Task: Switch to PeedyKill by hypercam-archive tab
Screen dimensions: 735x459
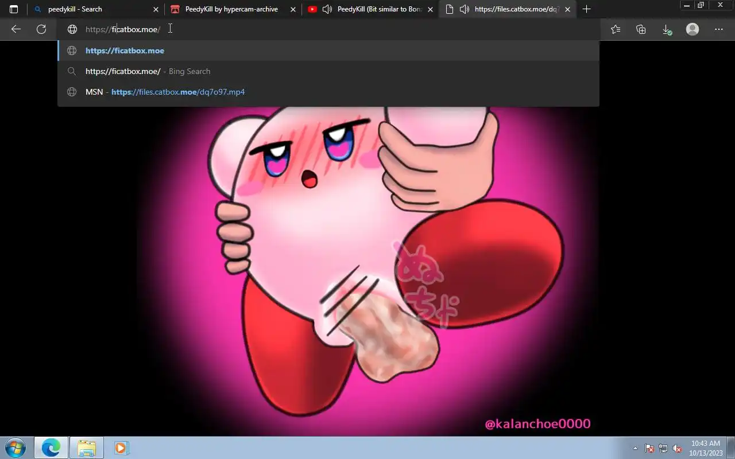Action: [x=233, y=9]
